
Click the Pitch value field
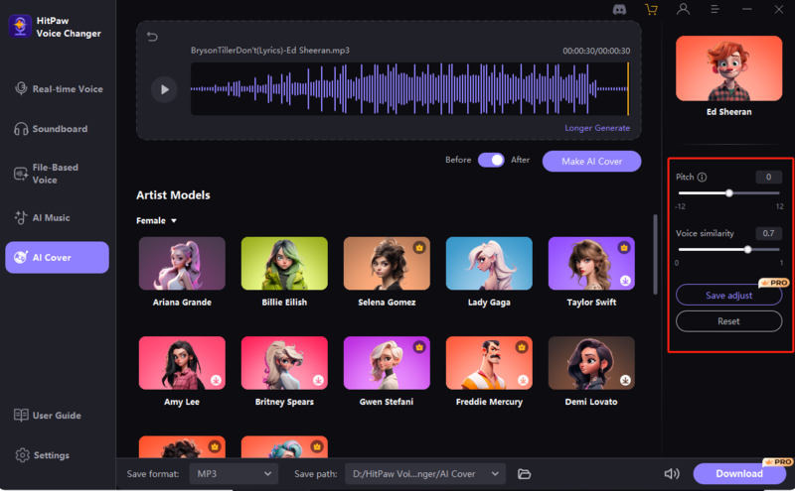tap(768, 178)
